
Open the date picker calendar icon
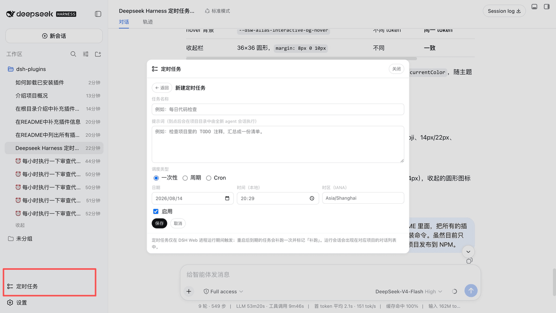(227, 198)
